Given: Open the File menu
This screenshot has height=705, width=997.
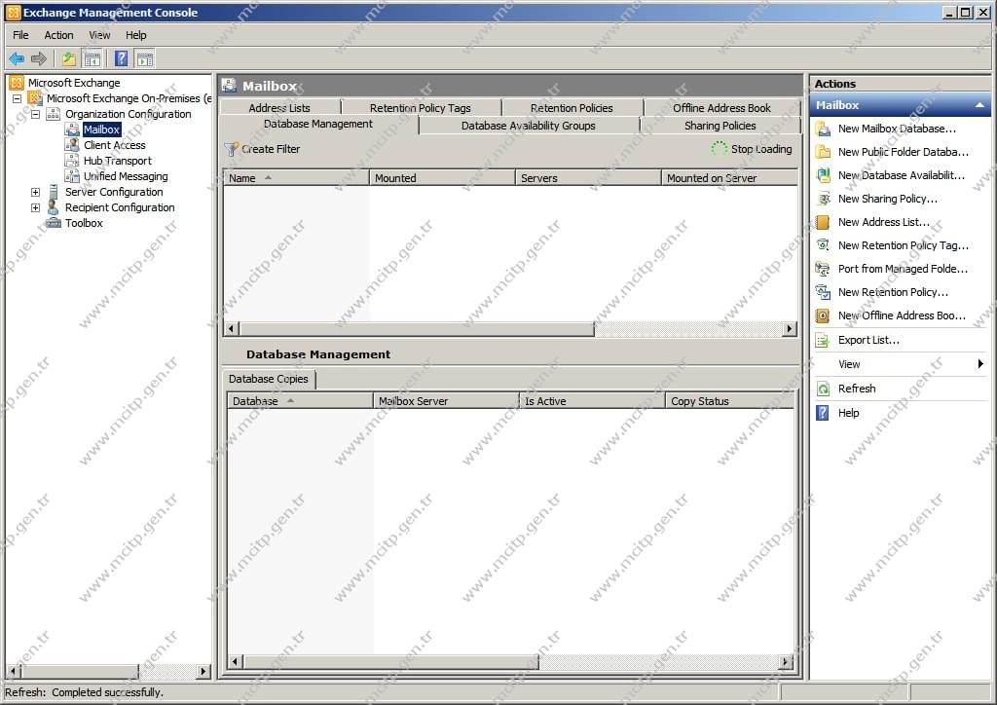Looking at the screenshot, I should 20,35.
